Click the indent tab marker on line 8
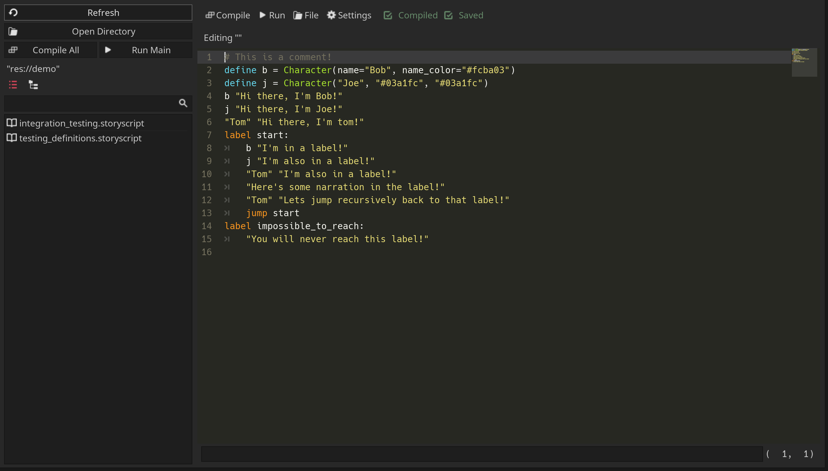The height and width of the screenshot is (471, 828). tap(227, 148)
